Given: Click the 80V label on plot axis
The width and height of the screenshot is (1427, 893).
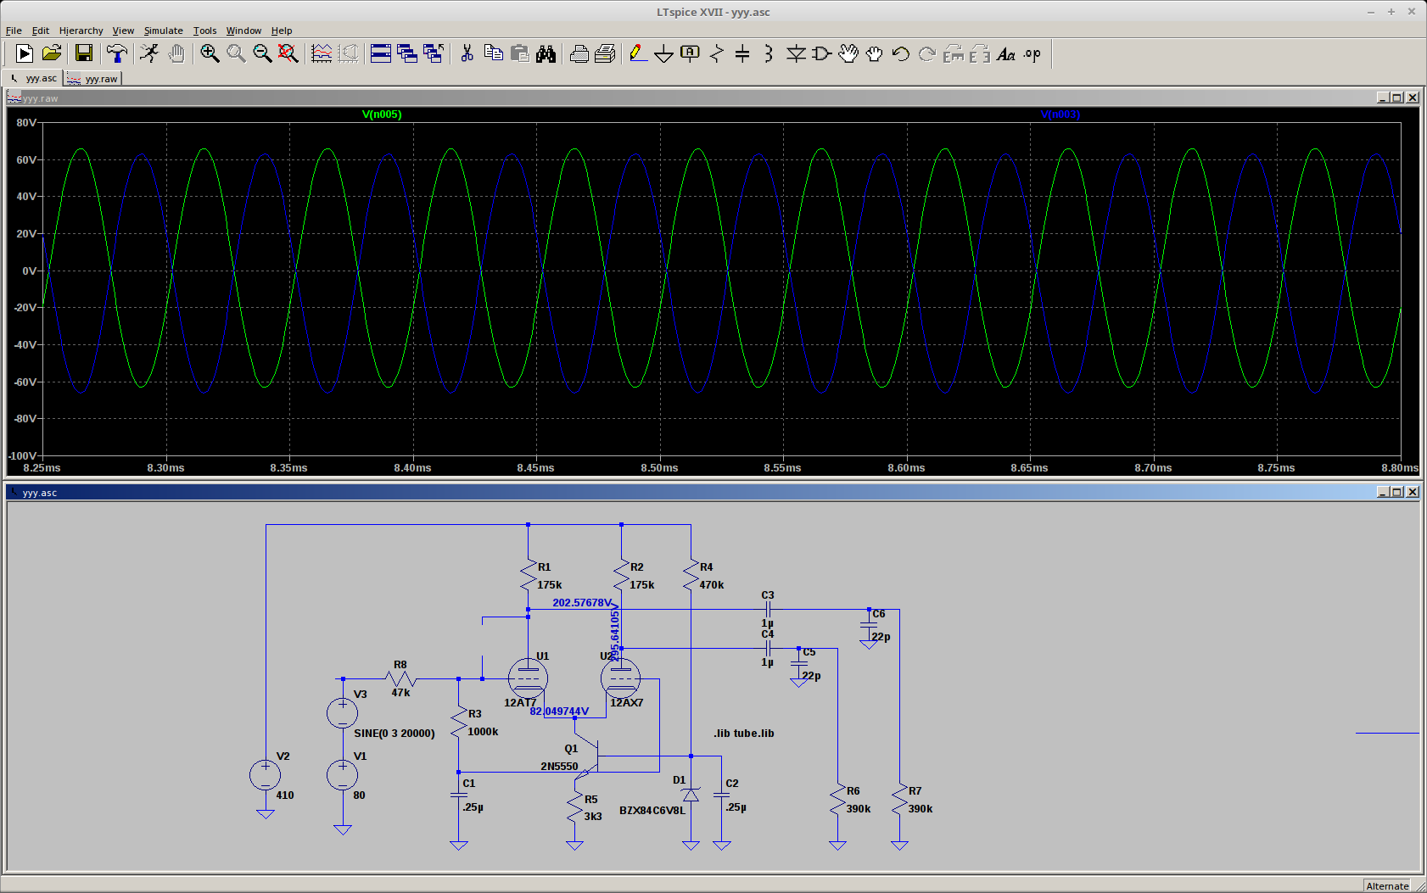Looking at the screenshot, I should tap(26, 123).
